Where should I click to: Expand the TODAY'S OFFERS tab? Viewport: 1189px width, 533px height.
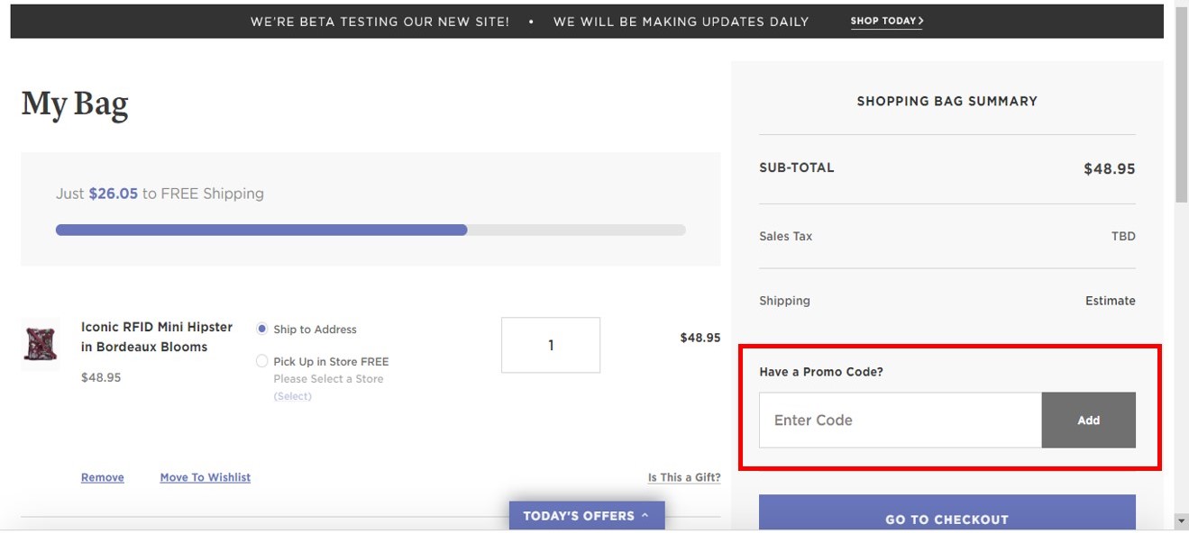tap(587, 516)
